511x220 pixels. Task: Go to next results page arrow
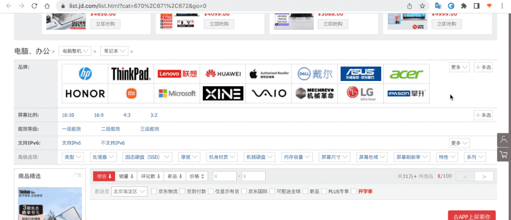484,176
